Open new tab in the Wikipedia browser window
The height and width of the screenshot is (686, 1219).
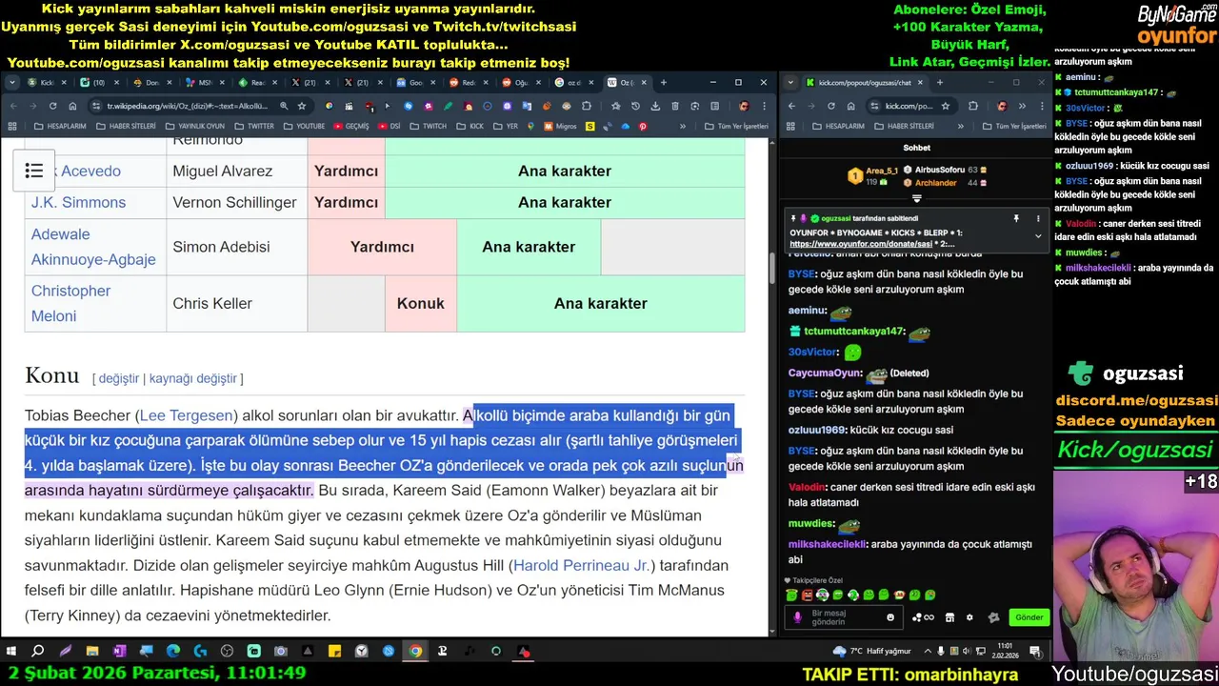coord(664,83)
